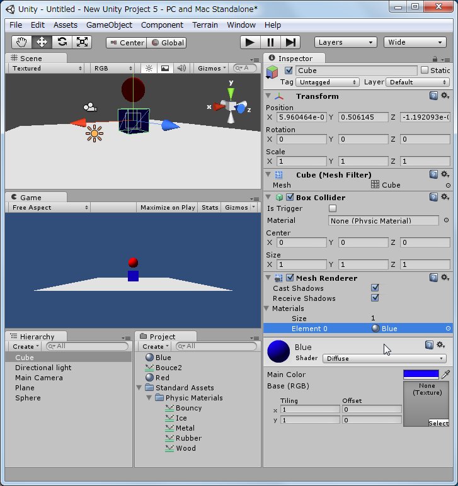This screenshot has width=458, height=486.
Task: Click the blue Main Color swatch
Action: (x=421, y=374)
